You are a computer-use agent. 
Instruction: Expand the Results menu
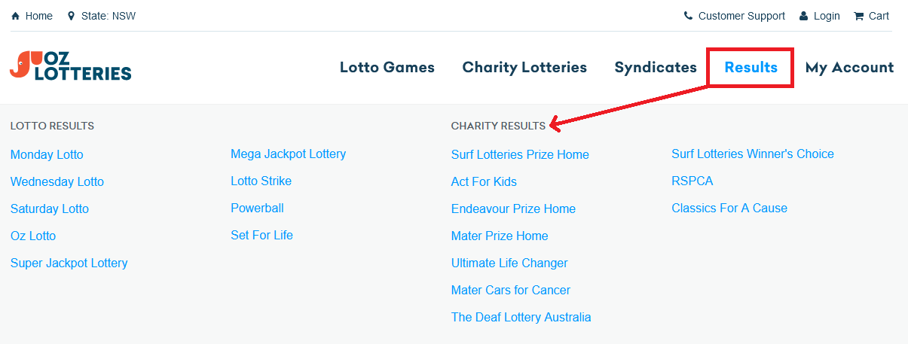point(751,68)
